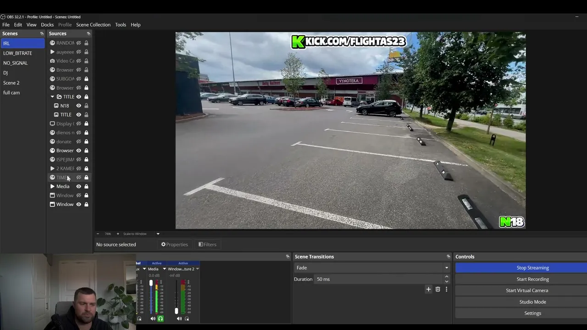Undock the Scene Transitions panel
Screen dimensions: 587x330
pos(449,257)
